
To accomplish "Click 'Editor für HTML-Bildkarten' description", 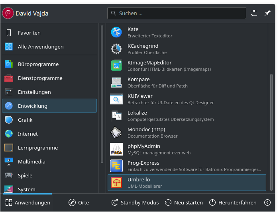I will point(169,69).
